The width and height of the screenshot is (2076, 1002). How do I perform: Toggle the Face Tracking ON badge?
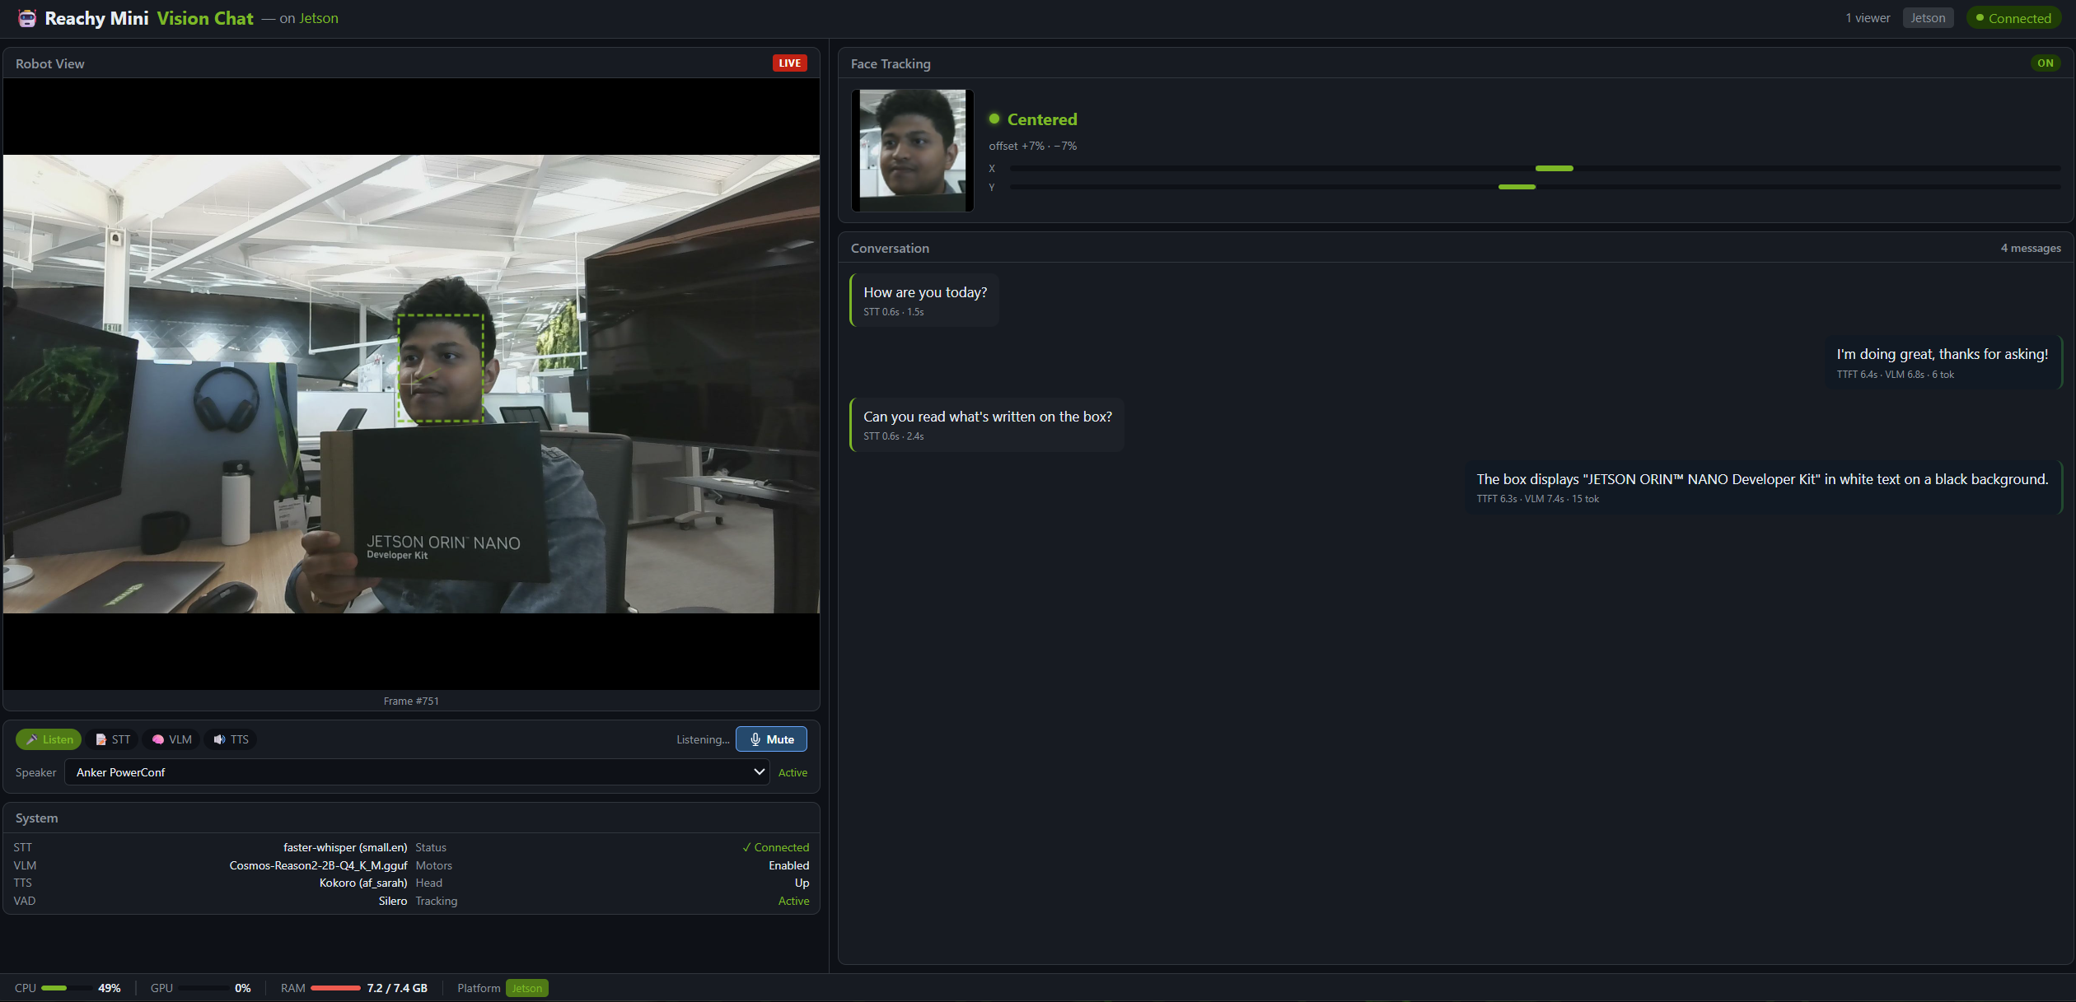click(x=2046, y=63)
